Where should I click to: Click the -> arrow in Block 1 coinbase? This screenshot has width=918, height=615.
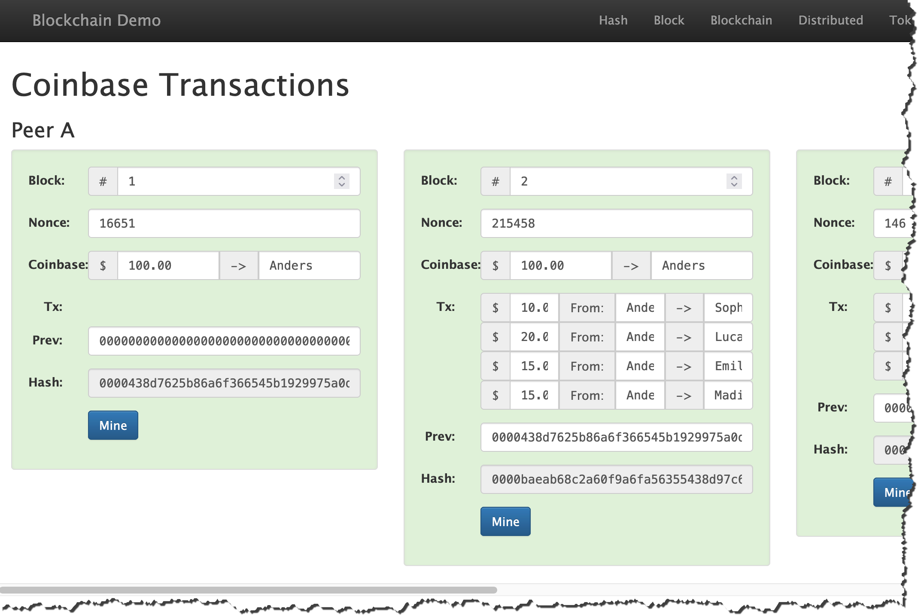click(x=239, y=265)
